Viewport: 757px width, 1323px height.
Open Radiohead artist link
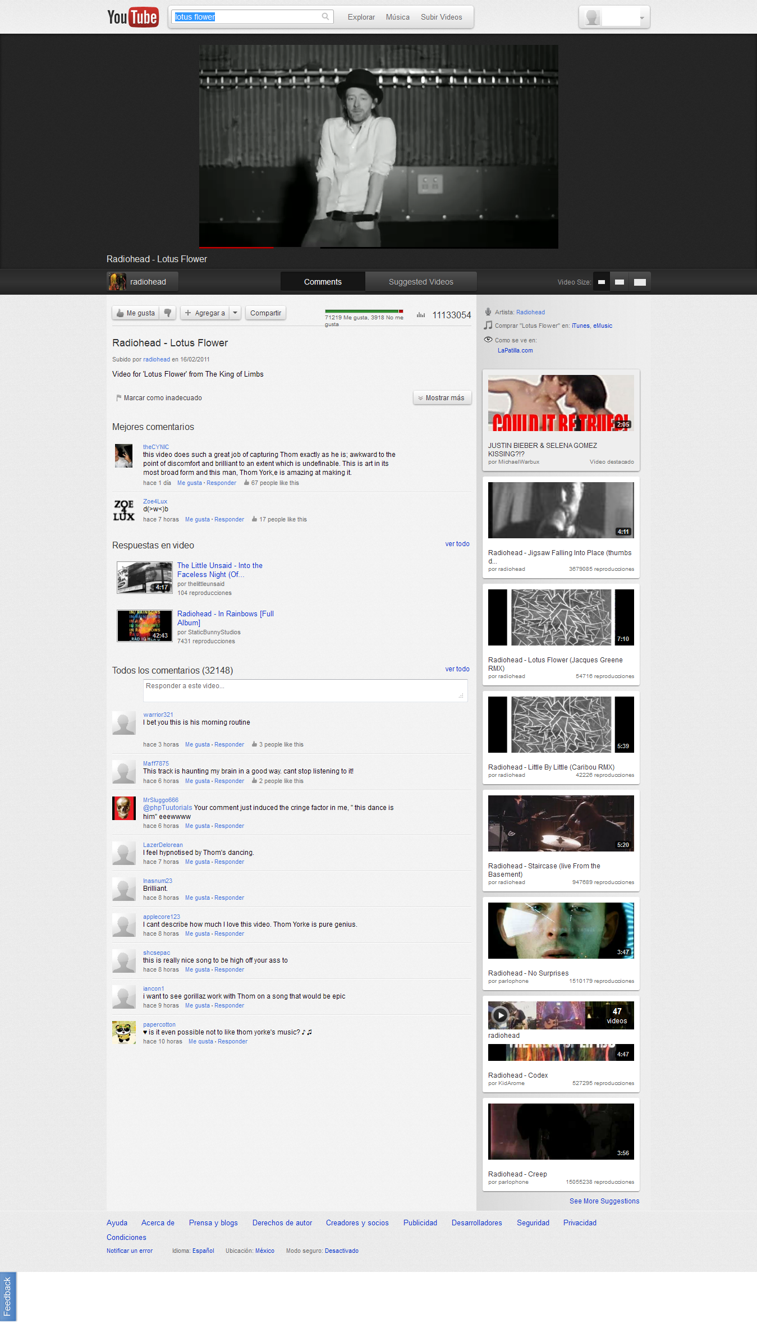click(x=530, y=312)
